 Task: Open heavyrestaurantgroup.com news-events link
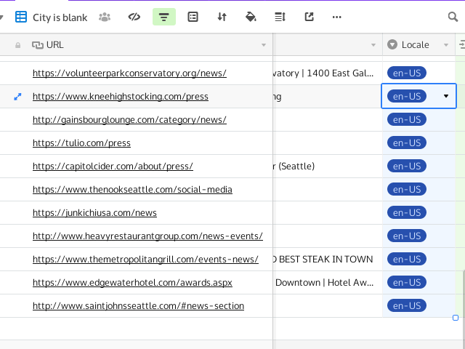pos(147,236)
